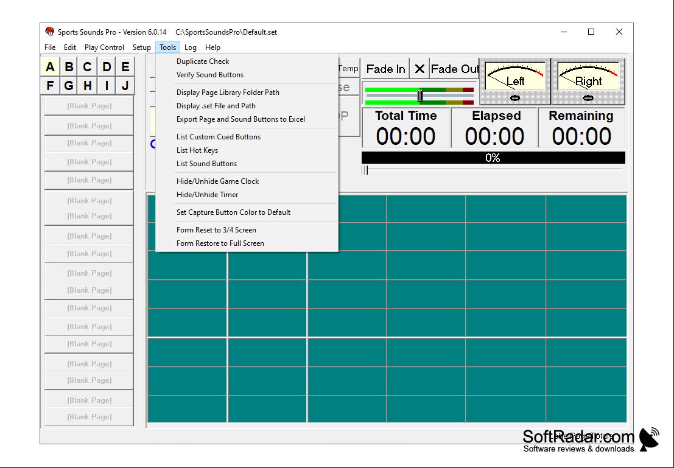Click the X button between Fade In and Fade Out
Screen dimensions: 674x468
(x=419, y=69)
